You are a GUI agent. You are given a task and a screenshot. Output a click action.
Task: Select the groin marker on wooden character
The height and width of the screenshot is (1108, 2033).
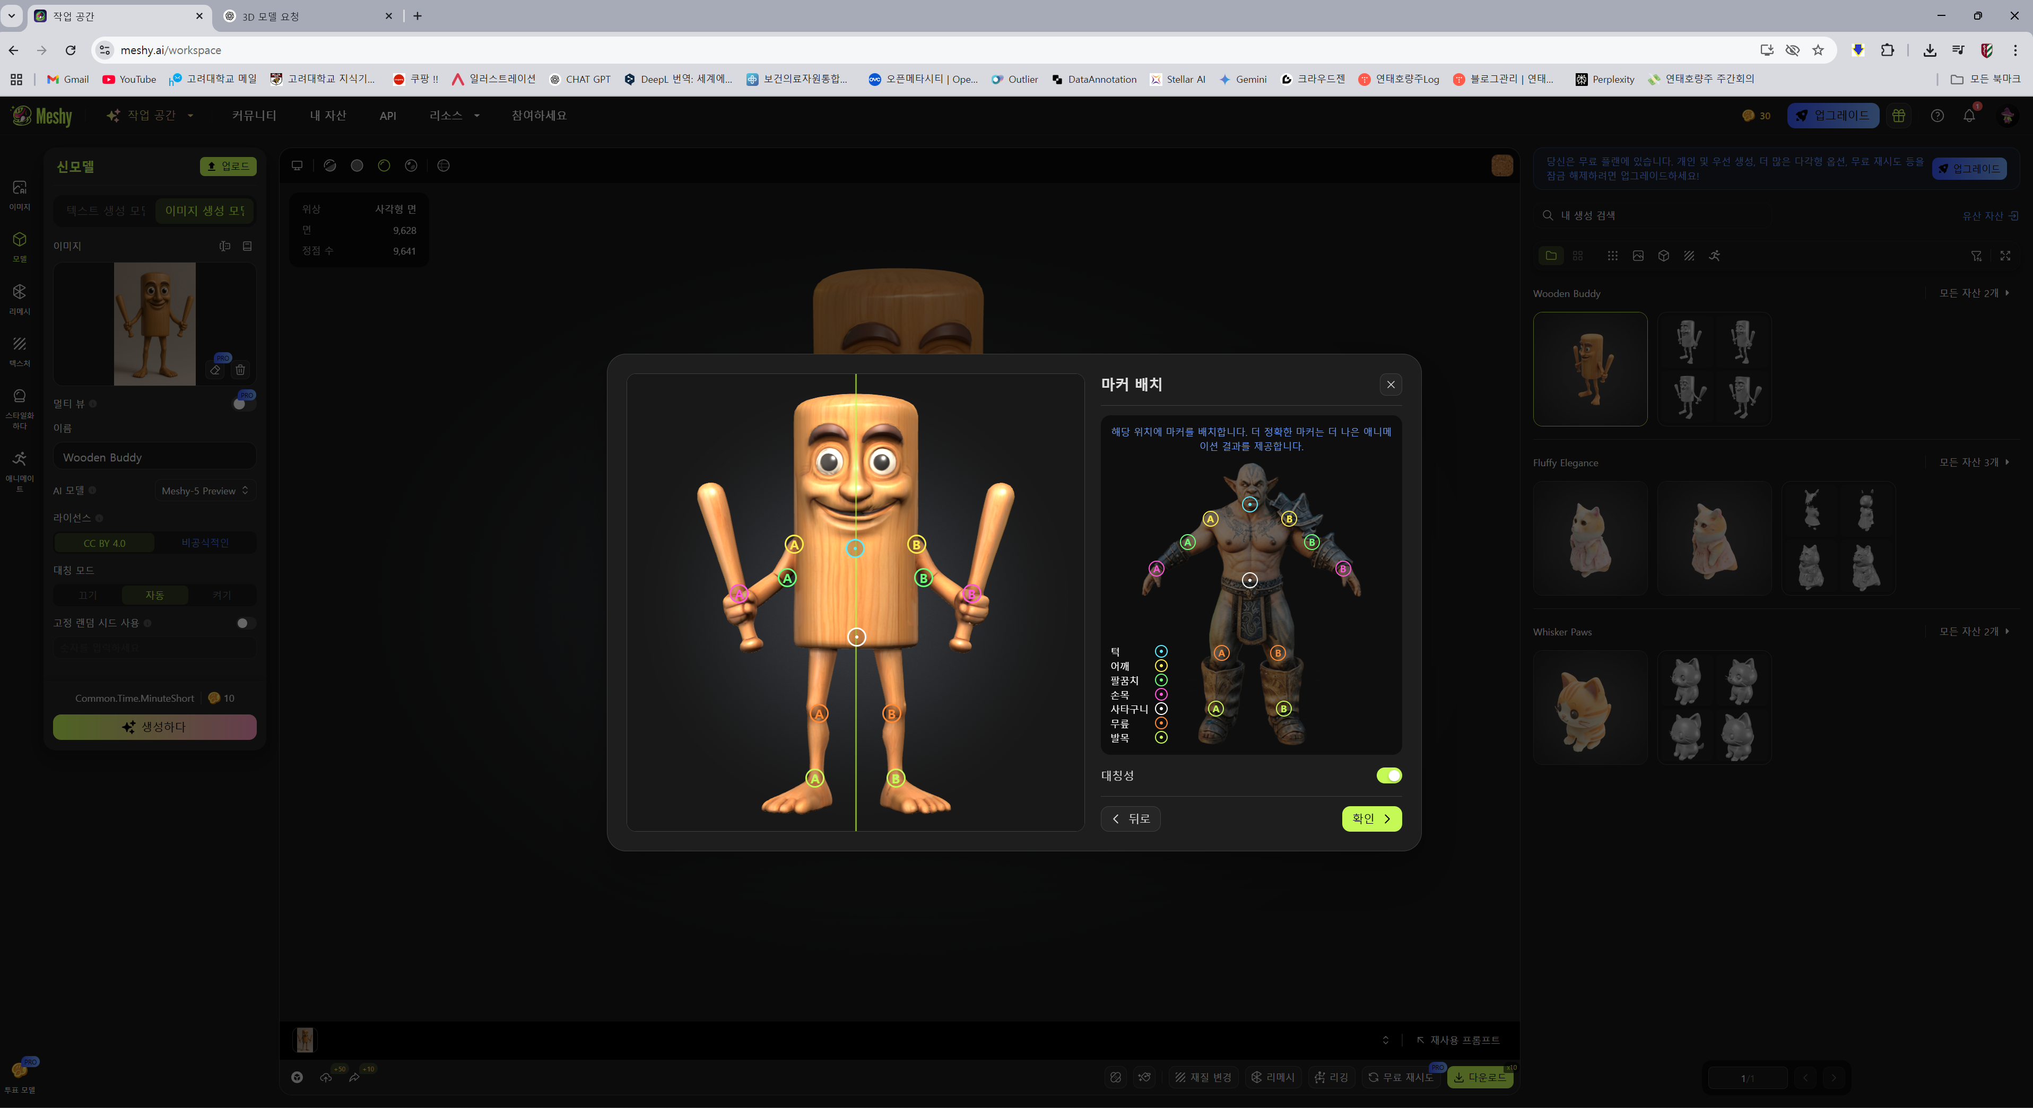(856, 637)
